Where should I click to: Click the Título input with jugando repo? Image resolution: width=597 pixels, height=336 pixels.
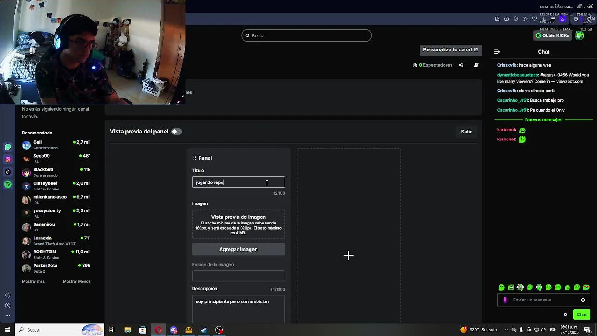pos(238,182)
